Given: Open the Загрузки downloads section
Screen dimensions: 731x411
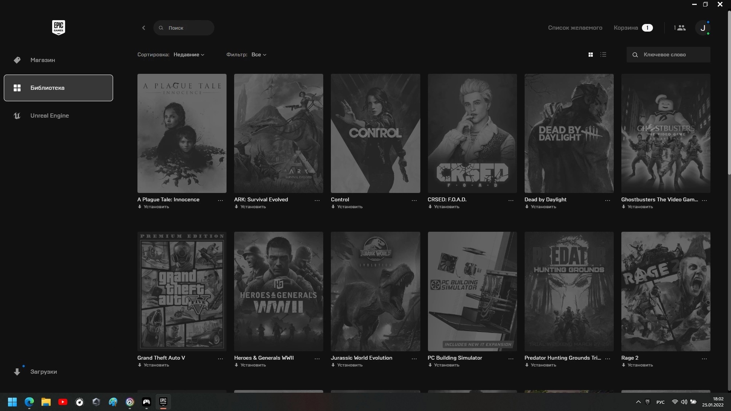Looking at the screenshot, I should tap(43, 372).
